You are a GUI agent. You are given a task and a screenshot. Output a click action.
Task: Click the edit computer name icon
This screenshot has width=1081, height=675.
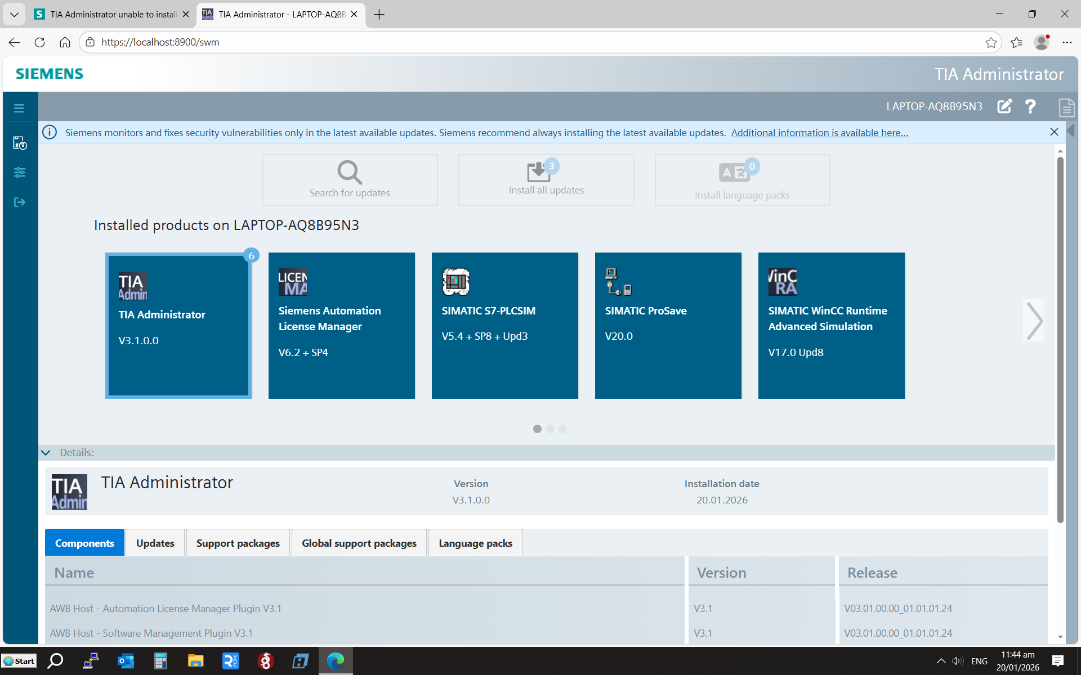[1004, 106]
